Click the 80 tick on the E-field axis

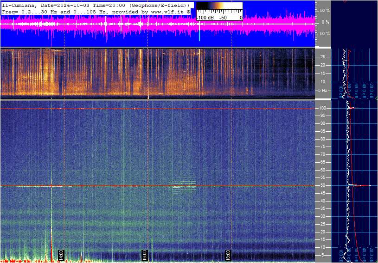tap(322, 139)
